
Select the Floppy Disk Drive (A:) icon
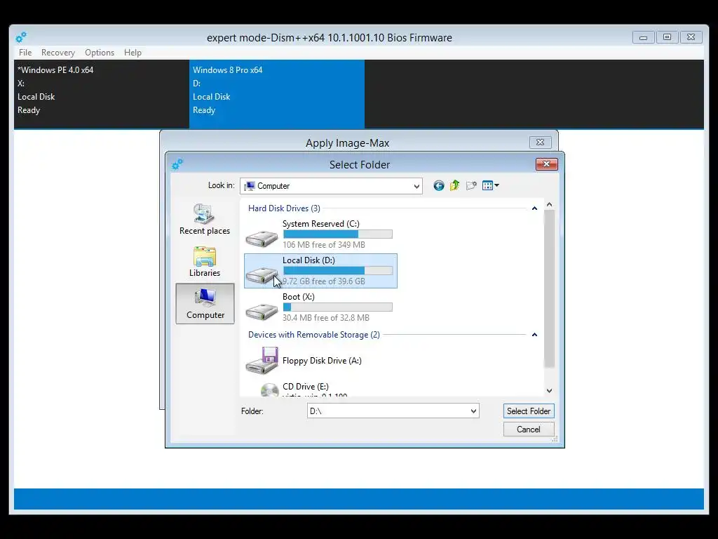point(262,360)
